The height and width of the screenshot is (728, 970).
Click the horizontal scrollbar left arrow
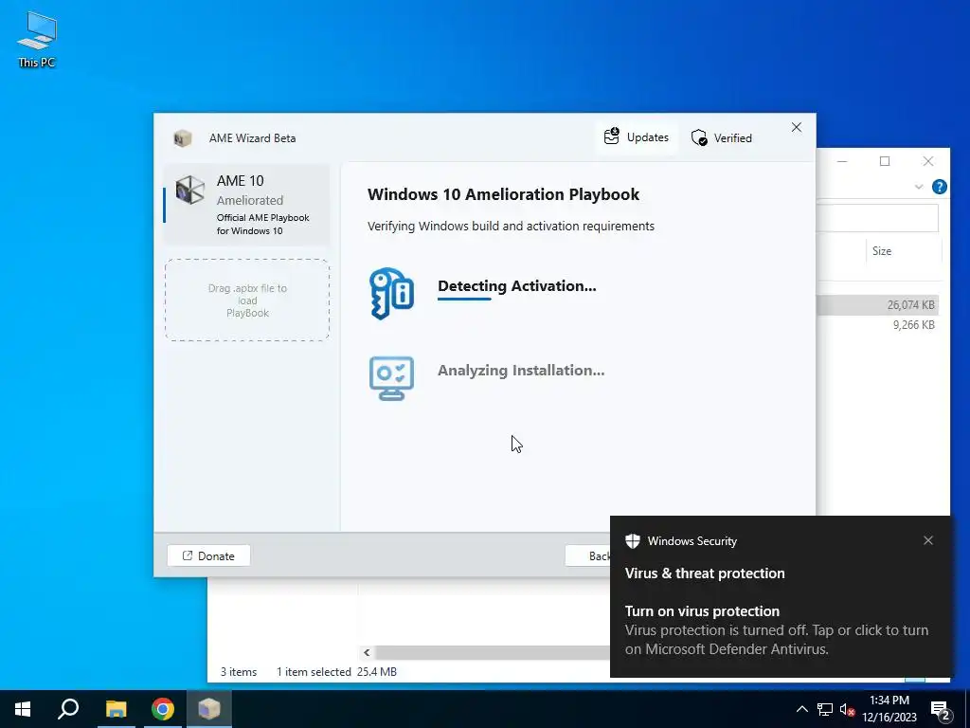(x=367, y=652)
